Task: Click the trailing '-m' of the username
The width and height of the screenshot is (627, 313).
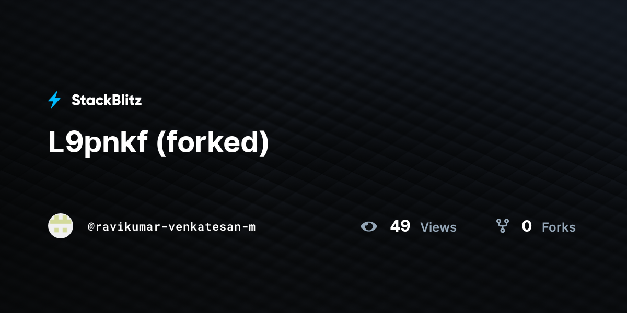Action: click(x=249, y=227)
